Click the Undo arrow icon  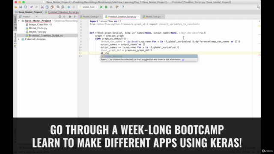click(31, 7)
